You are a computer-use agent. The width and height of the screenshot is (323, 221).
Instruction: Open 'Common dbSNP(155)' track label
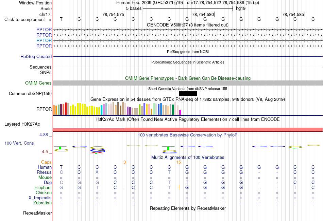point(30,94)
